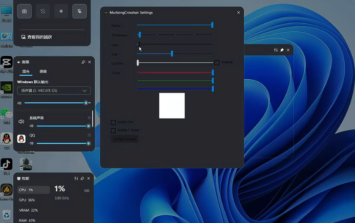Click the white crosshair color preview box

pyautogui.click(x=172, y=105)
